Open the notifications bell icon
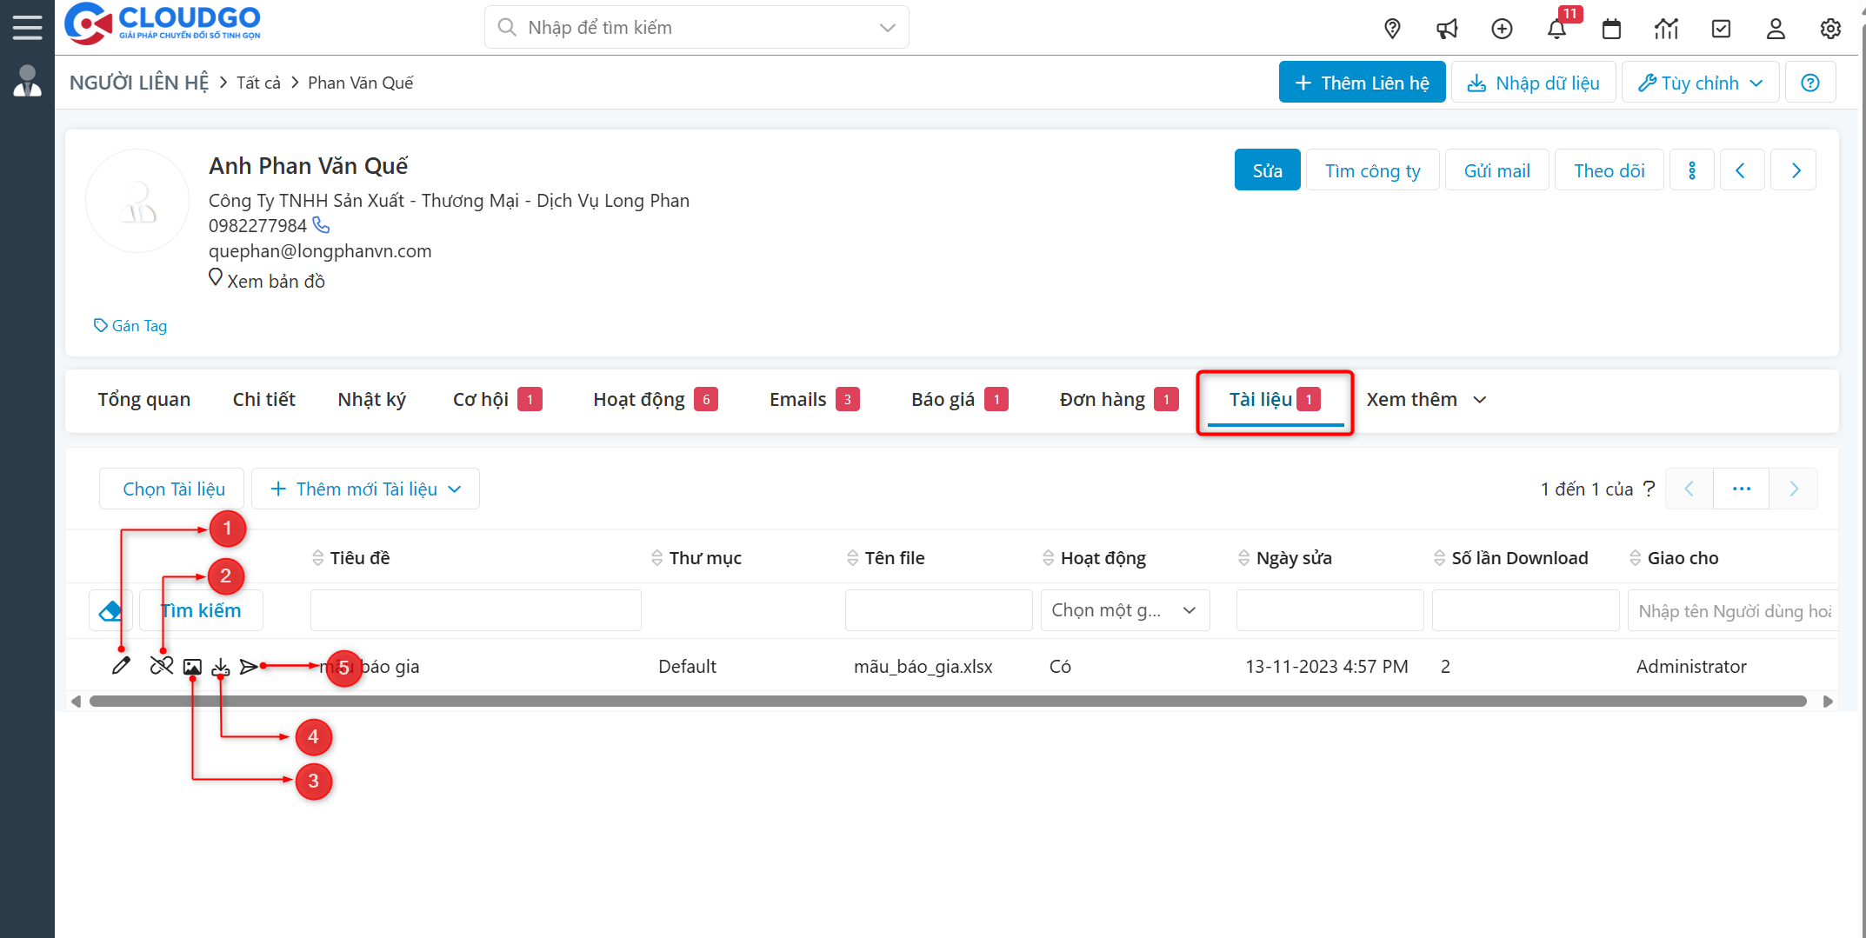 tap(1556, 29)
